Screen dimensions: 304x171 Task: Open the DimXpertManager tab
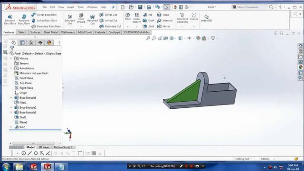click(x=40, y=42)
